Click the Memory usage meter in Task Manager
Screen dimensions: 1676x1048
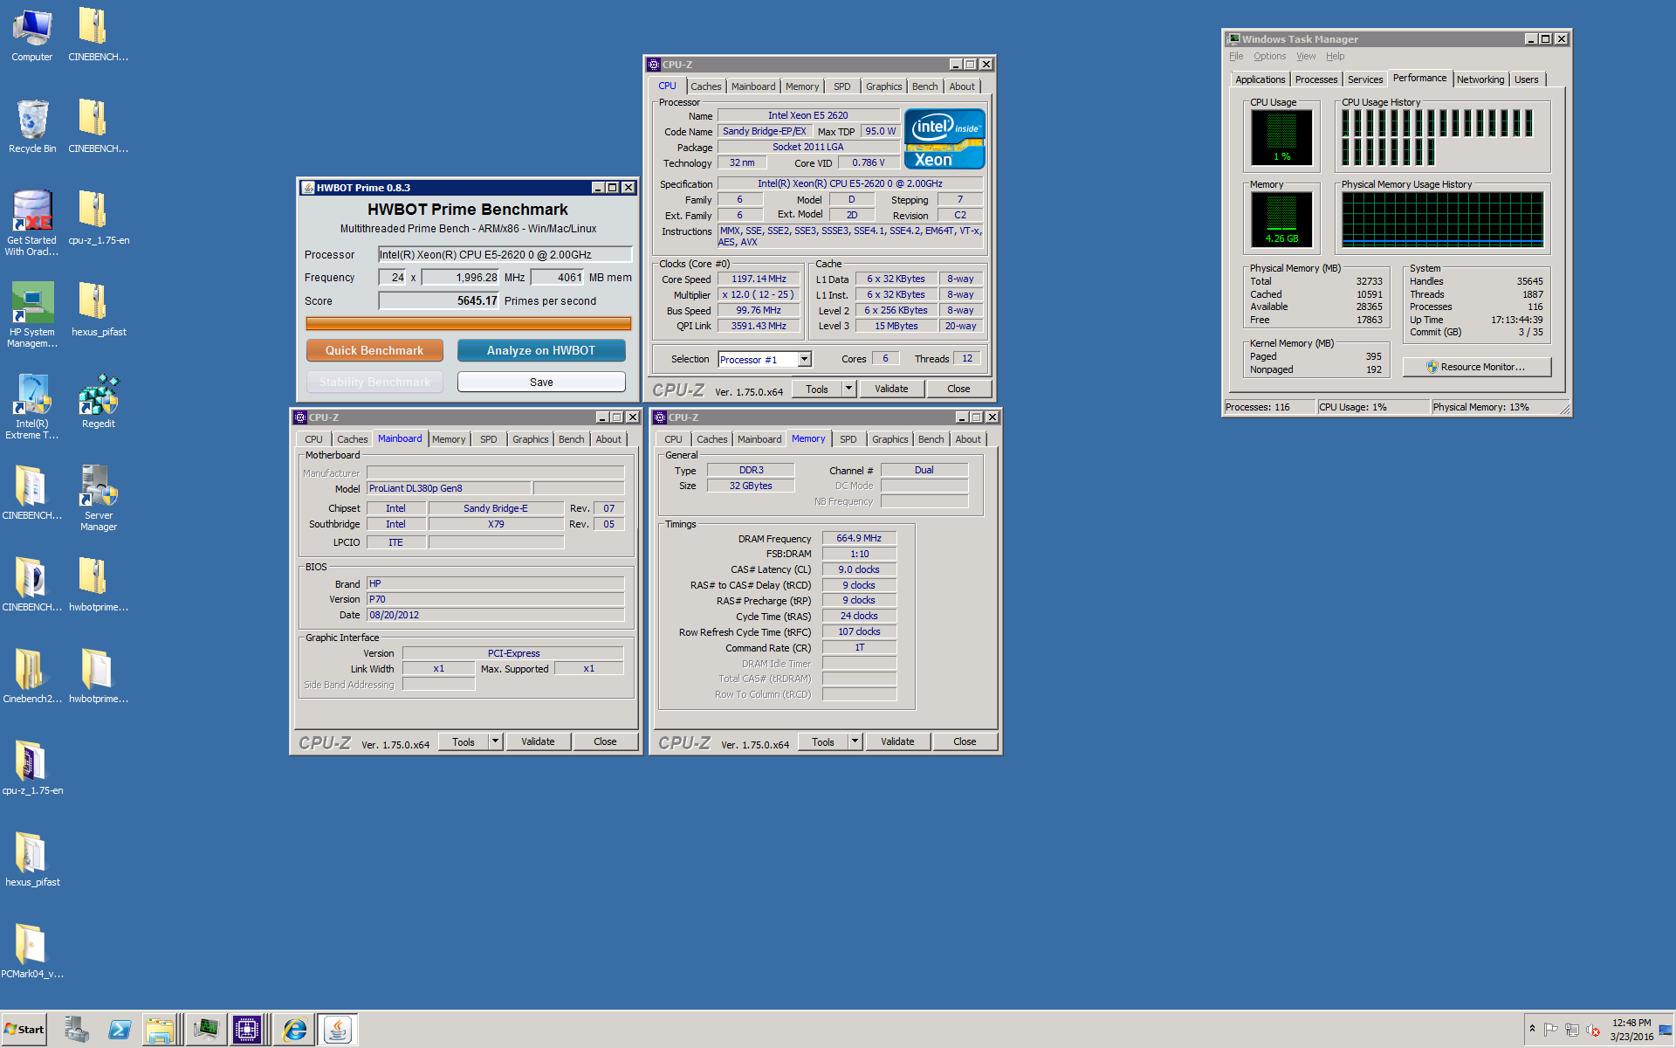[1281, 219]
